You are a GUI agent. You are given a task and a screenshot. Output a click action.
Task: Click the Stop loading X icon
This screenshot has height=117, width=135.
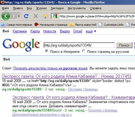point(35,16)
